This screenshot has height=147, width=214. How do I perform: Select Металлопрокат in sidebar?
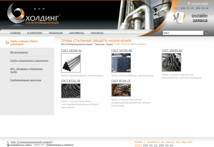pos(19,52)
